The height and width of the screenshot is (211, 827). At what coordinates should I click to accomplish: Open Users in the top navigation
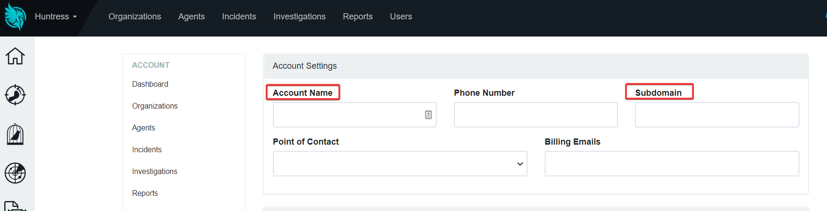pyautogui.click(x=401, y=17)
